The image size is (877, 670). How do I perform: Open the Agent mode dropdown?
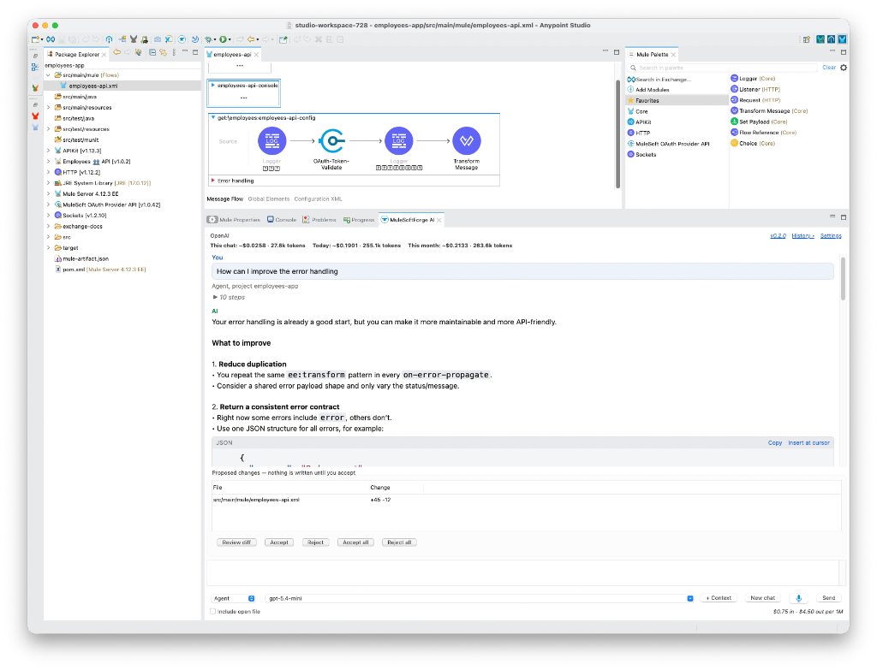point(233,598)
